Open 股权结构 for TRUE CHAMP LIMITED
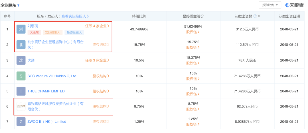Image resolution: width=308 pixels, height=133 pixels. (101, 91)
